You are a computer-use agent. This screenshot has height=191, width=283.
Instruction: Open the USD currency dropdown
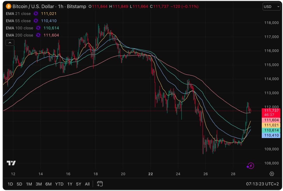click(x=271, y=7)
